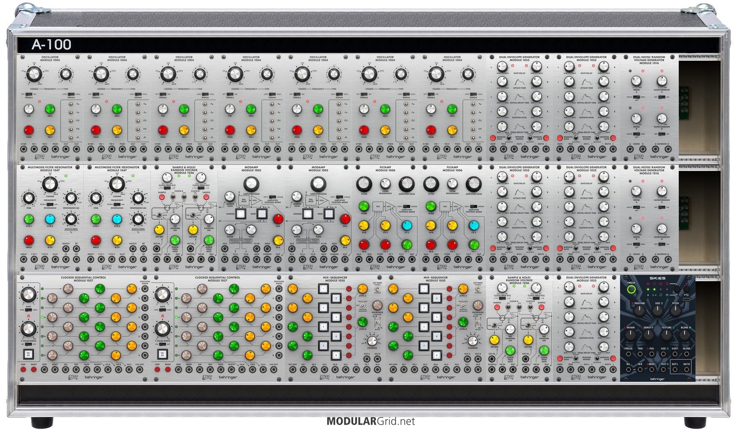Viewport: 742px width, 430px height.
Task: Select the HP output jack on left Multimode Filter
Action: (76, 259)
